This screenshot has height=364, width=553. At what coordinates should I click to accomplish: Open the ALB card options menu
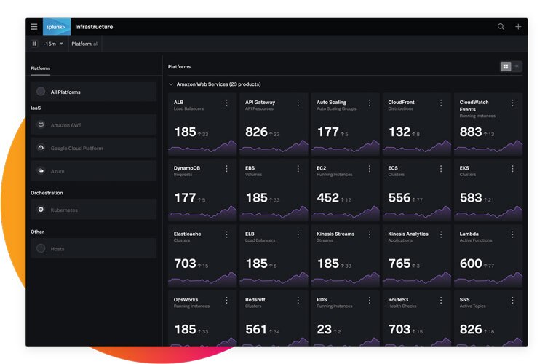pos(227,103)
